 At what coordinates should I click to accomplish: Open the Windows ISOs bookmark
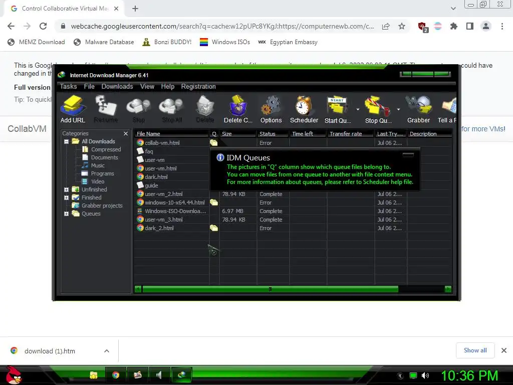(225, 42)
